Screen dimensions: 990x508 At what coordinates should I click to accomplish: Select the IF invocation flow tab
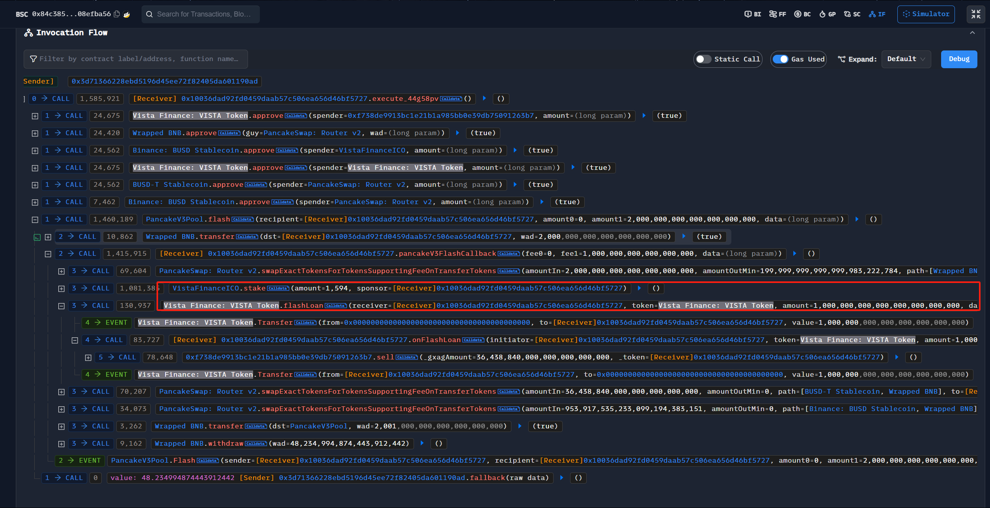tap(877, 14)
